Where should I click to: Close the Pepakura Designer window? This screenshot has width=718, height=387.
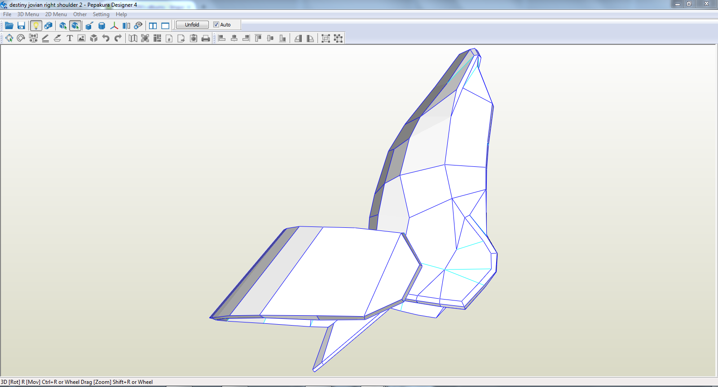click(x=706, y=4)
